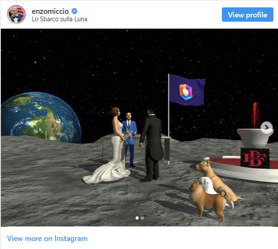Open the enzomiccio username link

point(50,11)
